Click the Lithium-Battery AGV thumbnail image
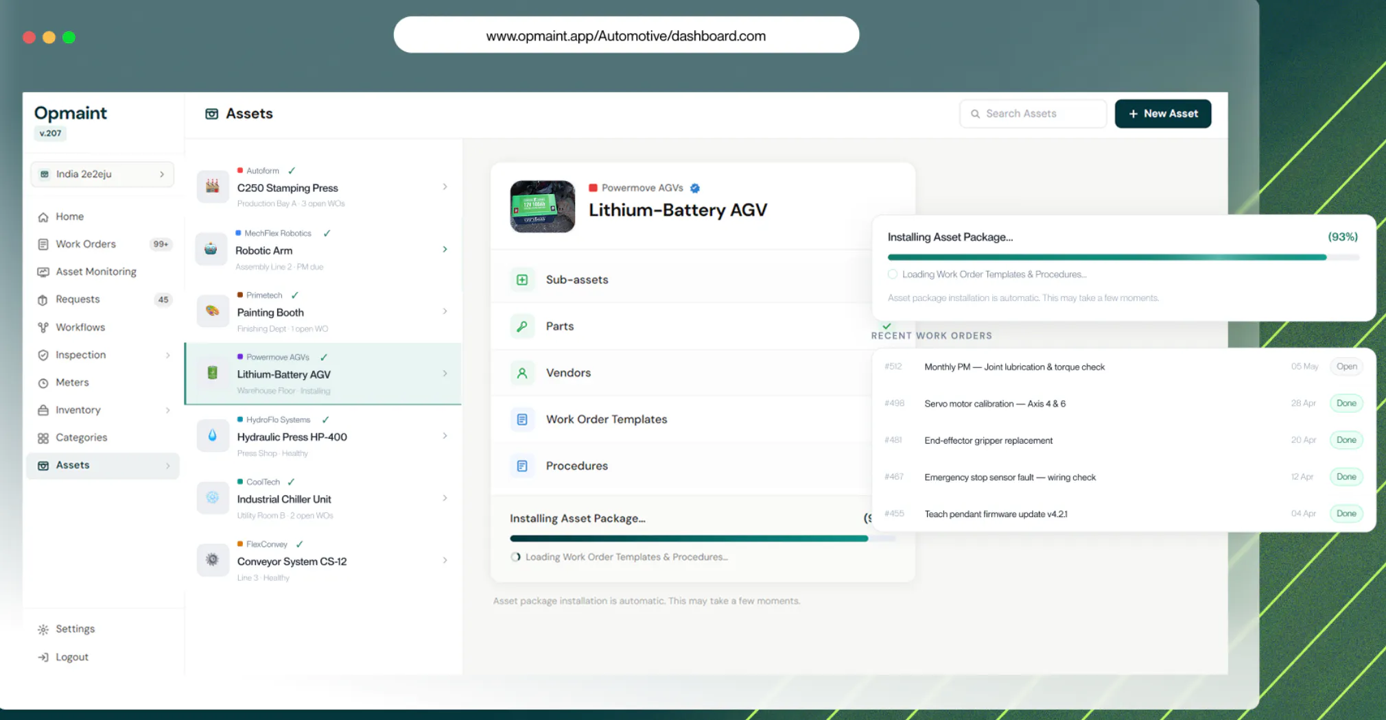 (543, 206)
